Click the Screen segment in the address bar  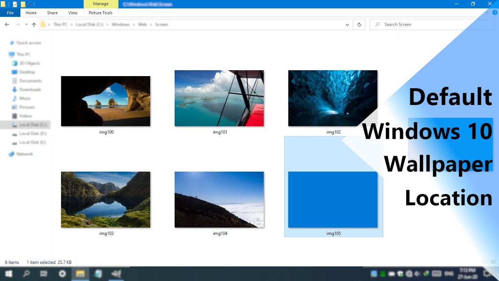(x=161, y=25)
